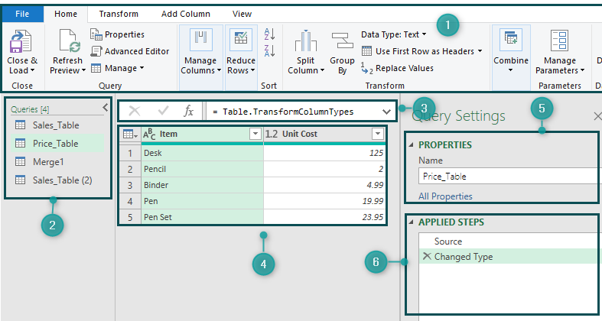Image resolution: width=602 pixels, height=321 pixels.
Task: Open the Advanced Editor
Action: [130, 51]
